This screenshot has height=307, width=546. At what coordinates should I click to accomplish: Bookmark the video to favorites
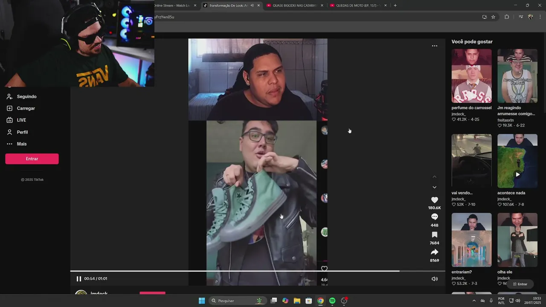click(x=434, y=235)
